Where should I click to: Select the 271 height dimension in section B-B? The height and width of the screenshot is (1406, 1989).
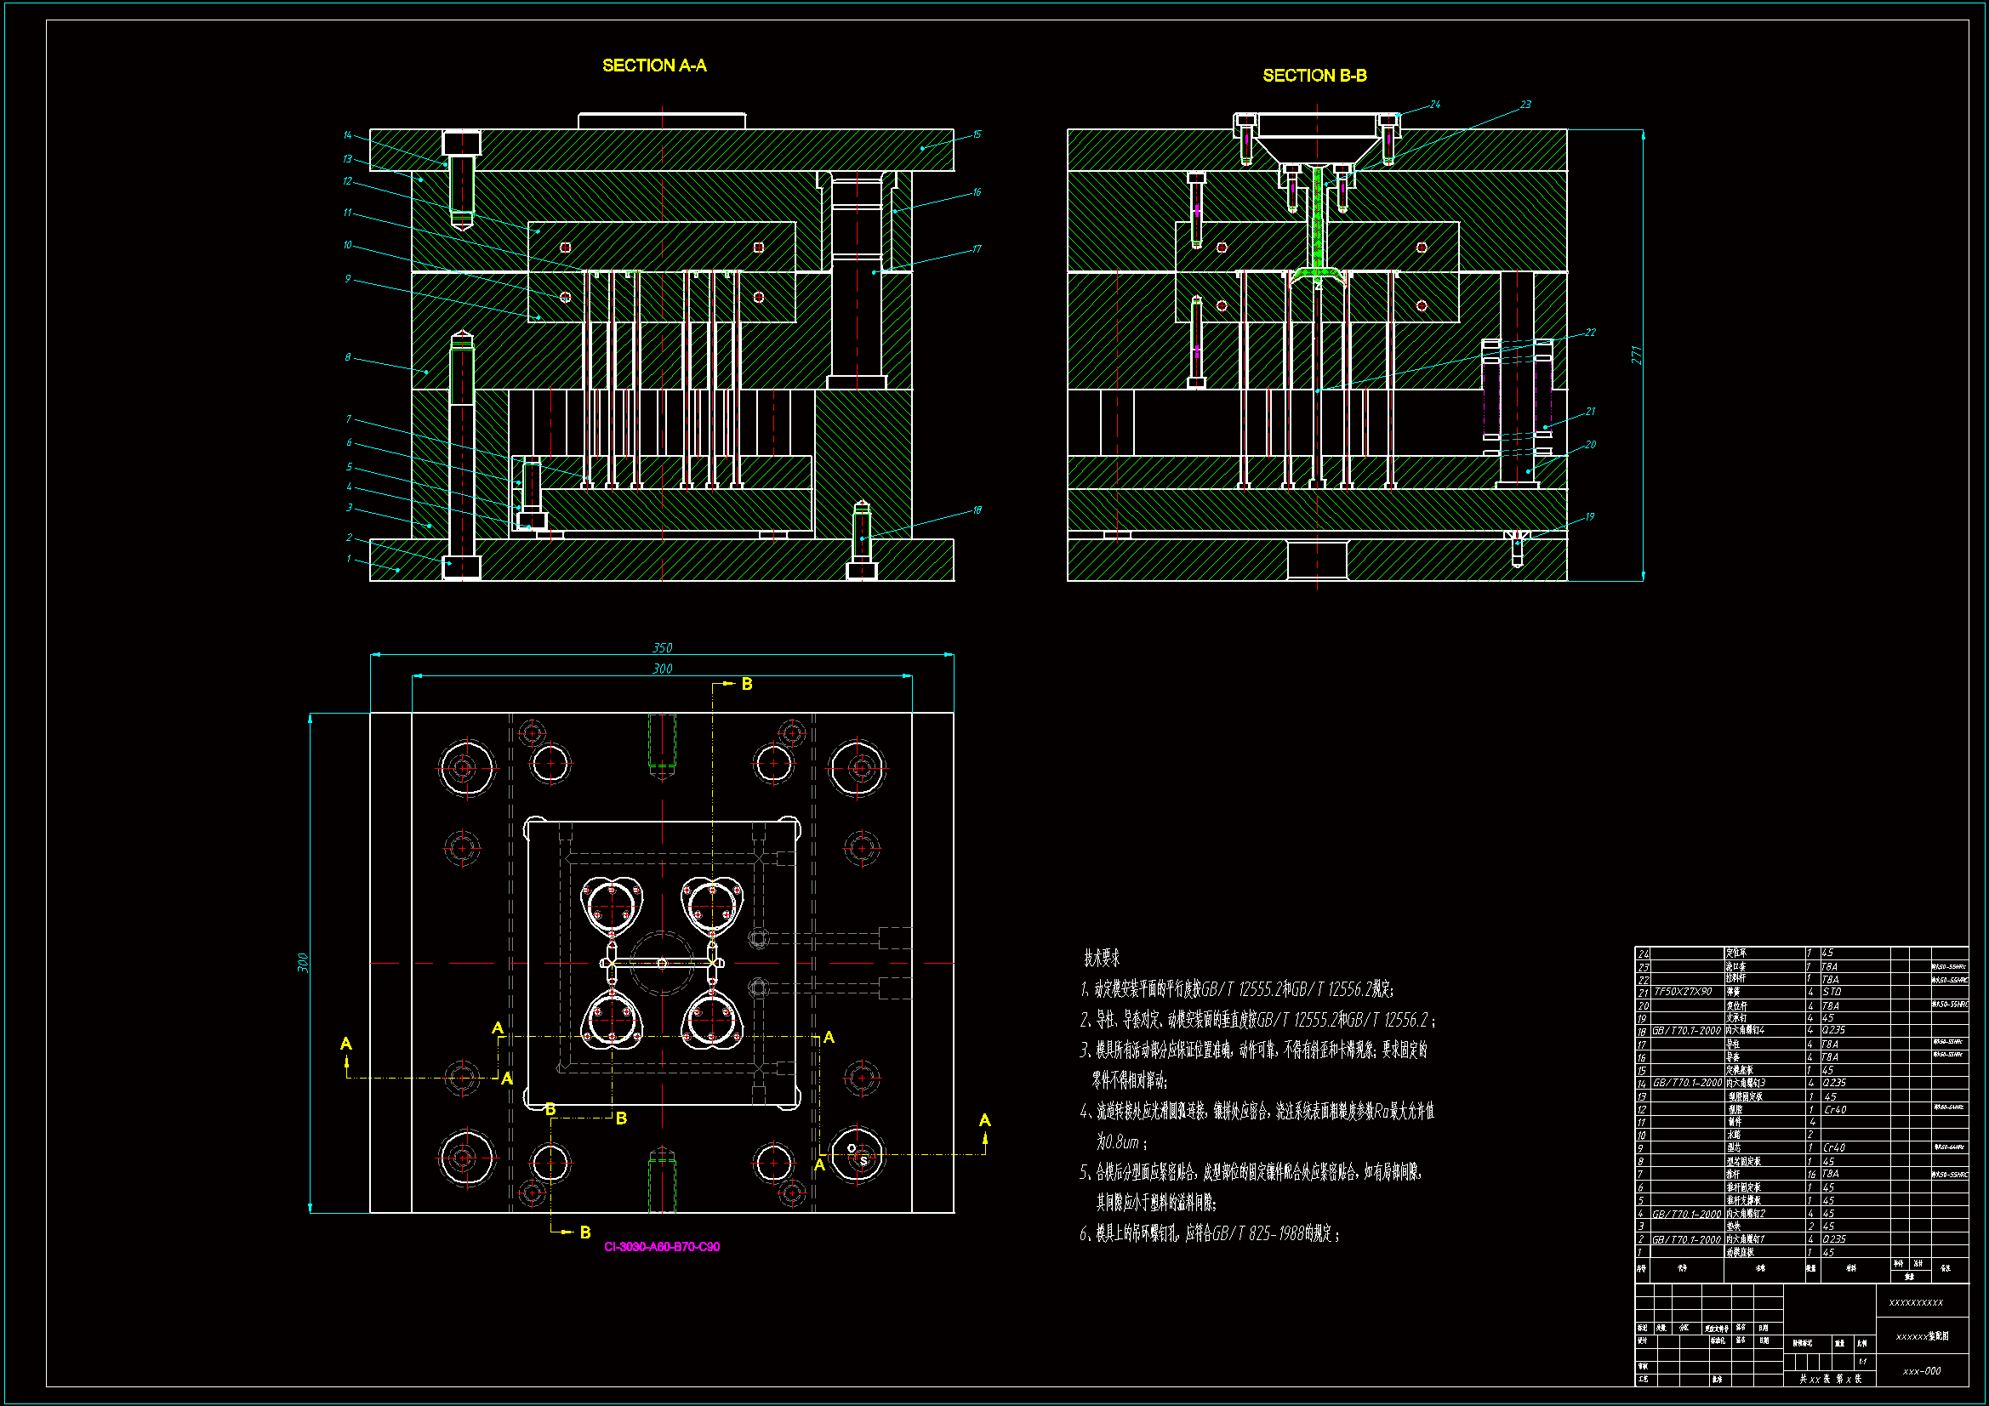tap(1636, 356)
